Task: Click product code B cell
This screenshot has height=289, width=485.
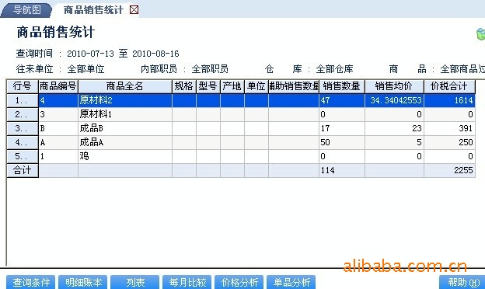Action: click(58, 128)
